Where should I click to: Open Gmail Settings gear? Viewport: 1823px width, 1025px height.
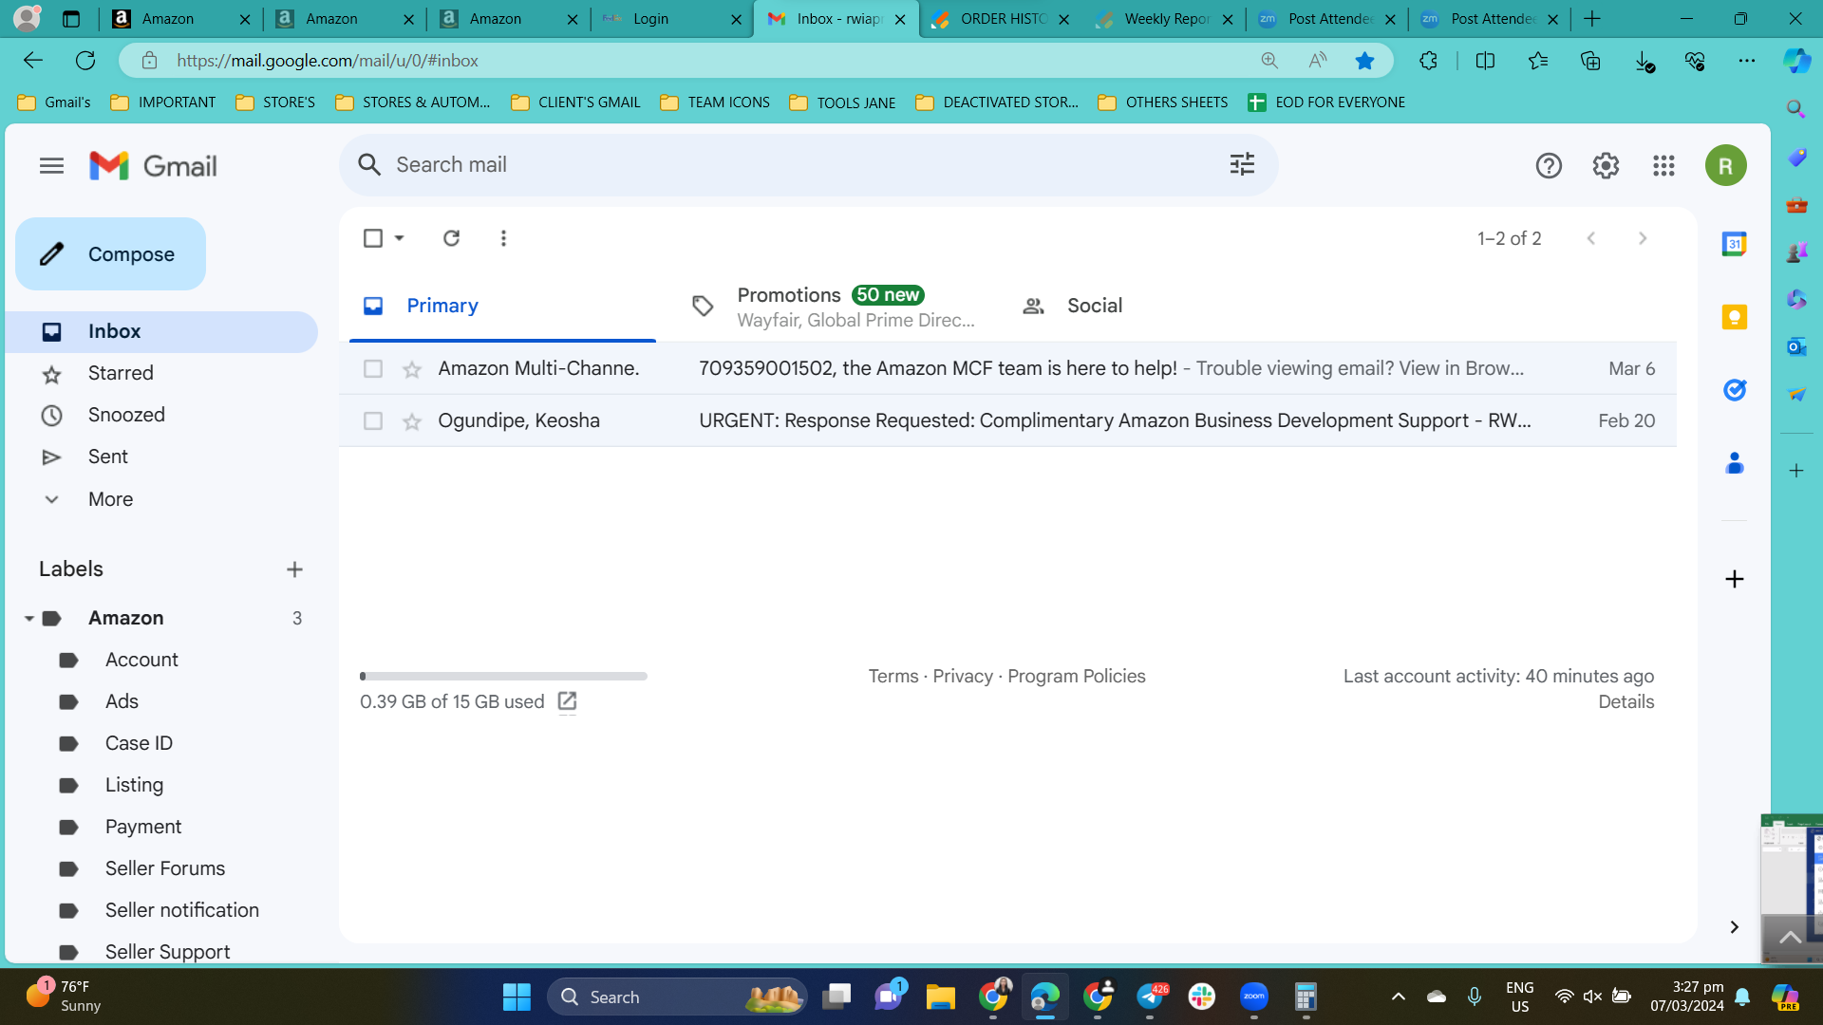(1606, 166)
